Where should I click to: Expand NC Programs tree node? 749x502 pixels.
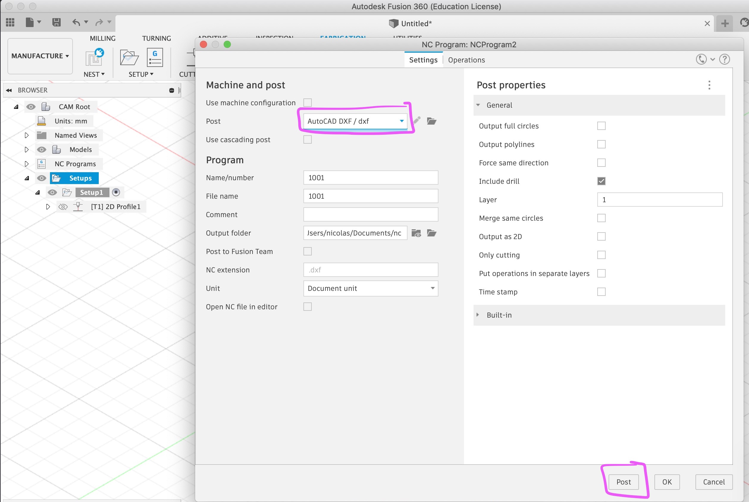pos(26,164)
